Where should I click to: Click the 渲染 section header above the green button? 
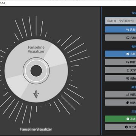[134, 111]
